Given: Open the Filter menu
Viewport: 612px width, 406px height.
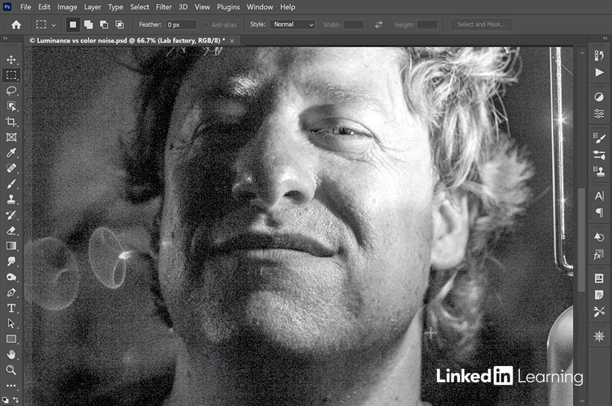Looking at the screenshot, I should click(x=164, y=7).
